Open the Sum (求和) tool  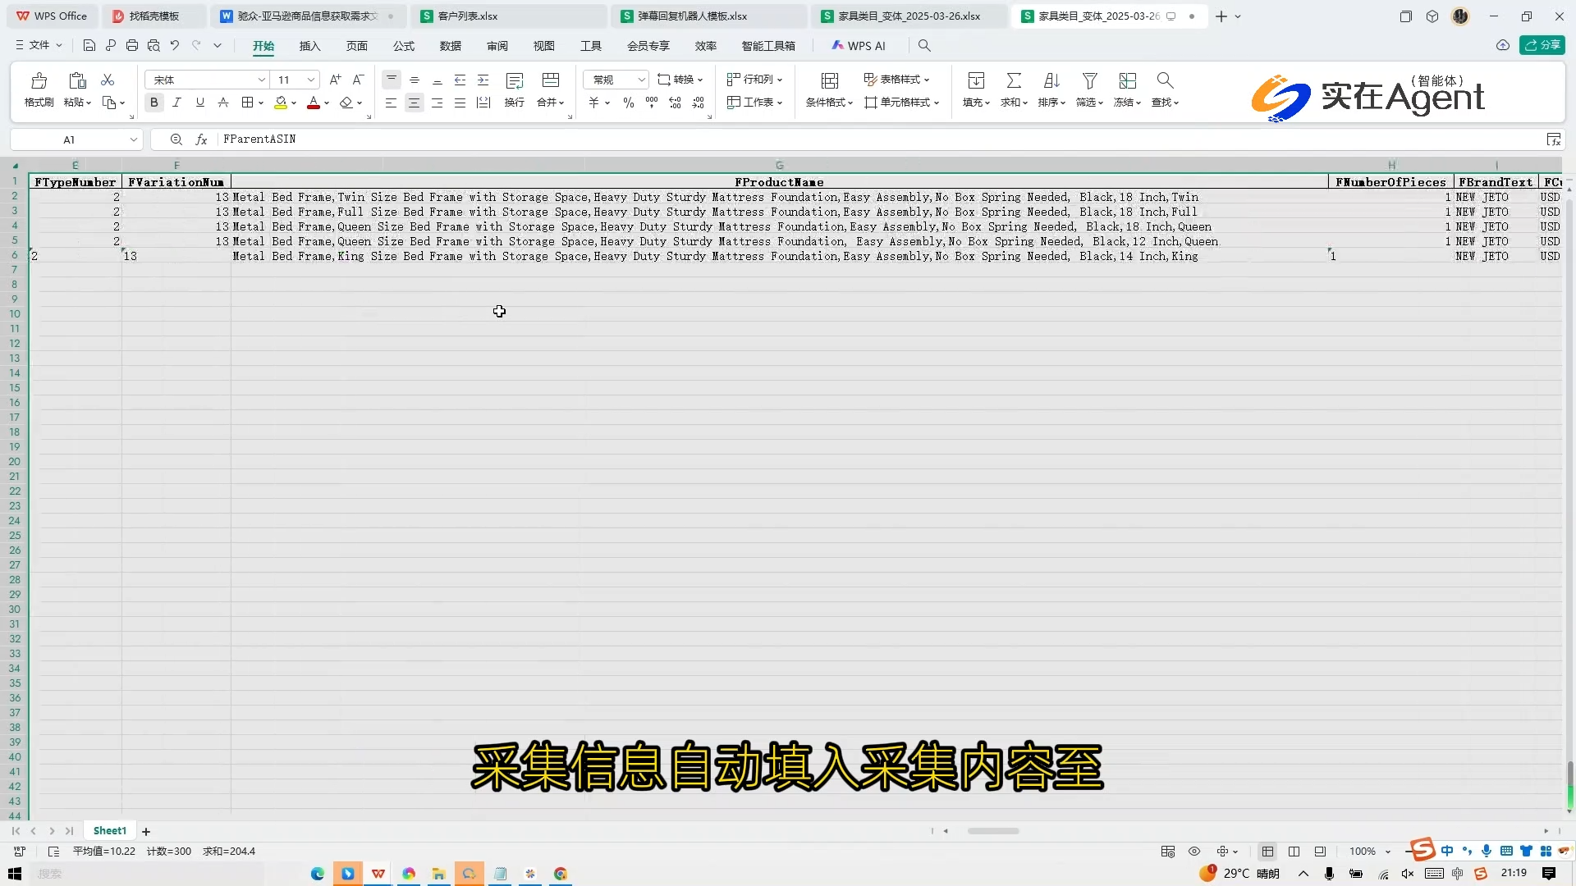pyautogui.click(x=1014, y=81)
